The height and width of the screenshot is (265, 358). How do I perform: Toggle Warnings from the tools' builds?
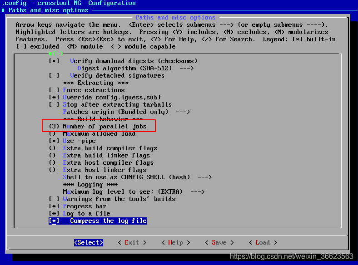(x=112, y=199)
